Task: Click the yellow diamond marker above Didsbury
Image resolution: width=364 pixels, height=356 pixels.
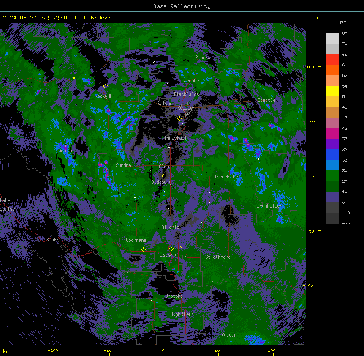Action: [x=164, y=176]
